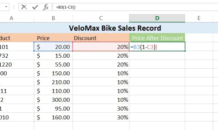The image size is (218, 130).
Task: Open Insert Function fx dialog
Action: 46,7
